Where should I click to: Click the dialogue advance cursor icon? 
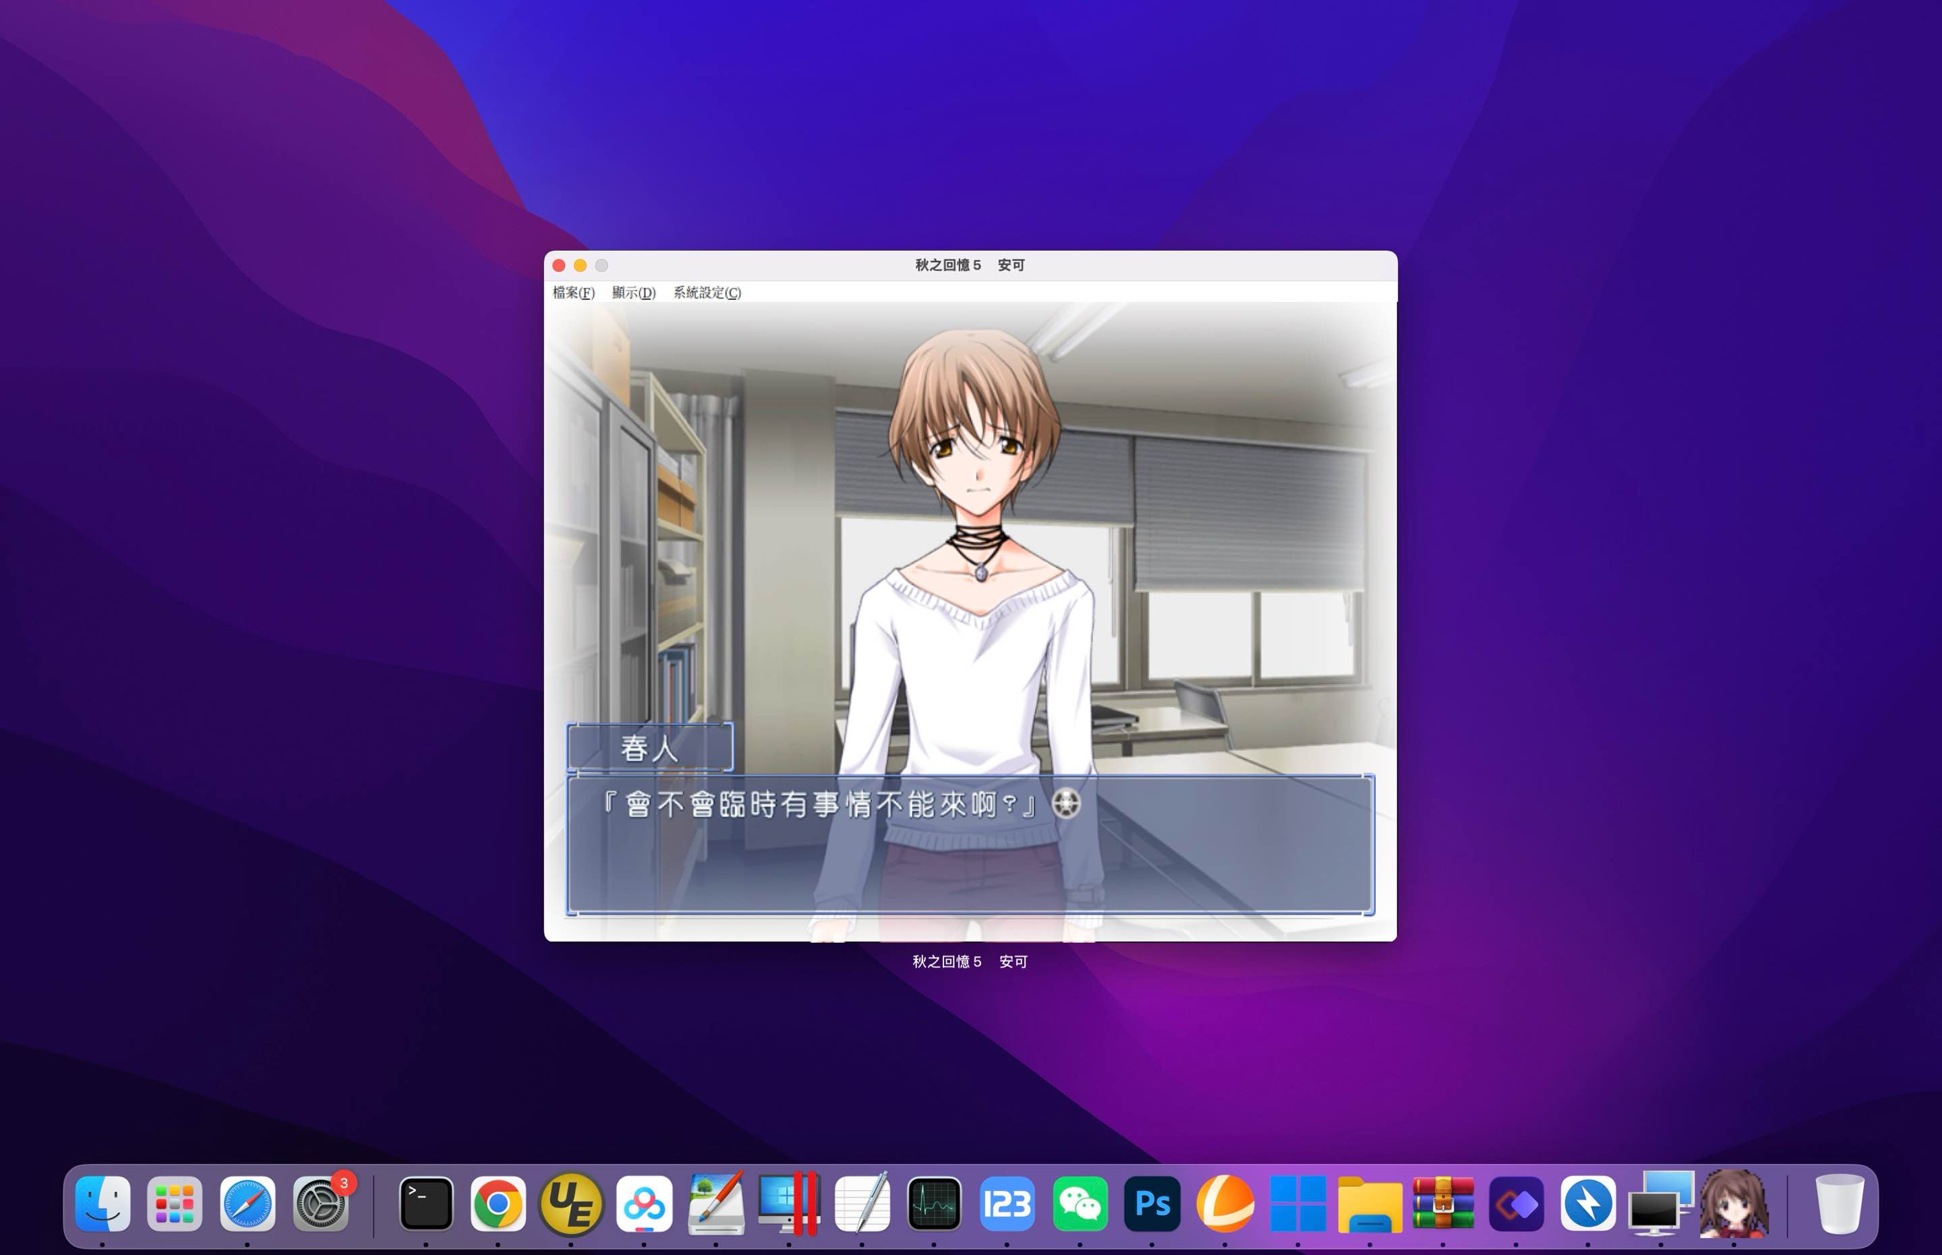(1066, 803)
